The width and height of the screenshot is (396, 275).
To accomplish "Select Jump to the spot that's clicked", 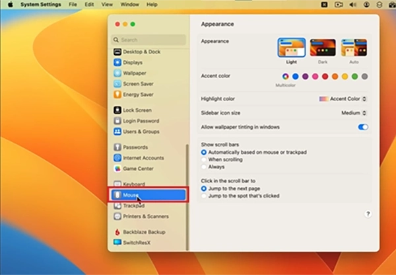I will [x=203, y=196].
